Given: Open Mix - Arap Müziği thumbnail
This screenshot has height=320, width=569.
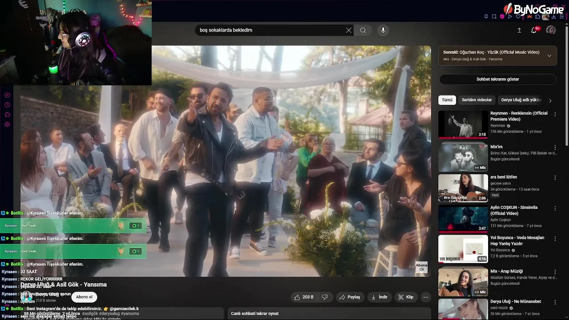Looking at the screenshot, I should (463, 282).
